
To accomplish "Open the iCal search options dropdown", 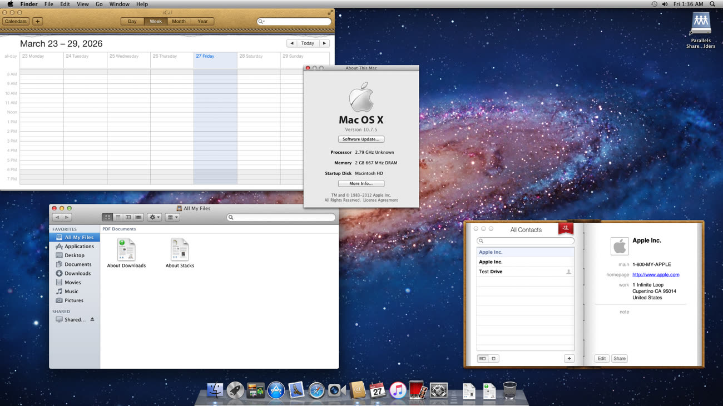I will coord(261,22).
